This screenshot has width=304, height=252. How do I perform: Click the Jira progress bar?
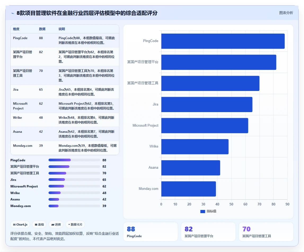pos(74,180)
